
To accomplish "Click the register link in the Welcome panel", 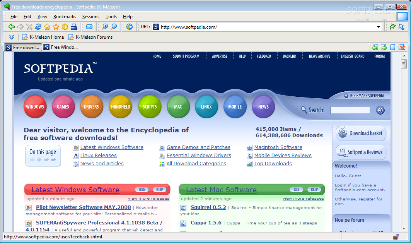I will [367, 199].
